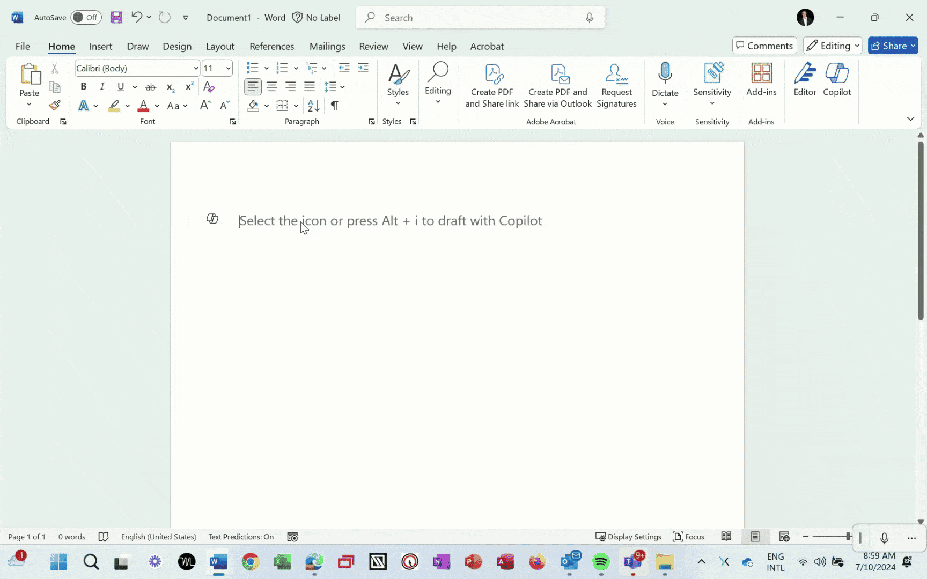Click the Superscript icon
Image resolution: width=927 pixels, height=579 pixels.
coord(189,86)
